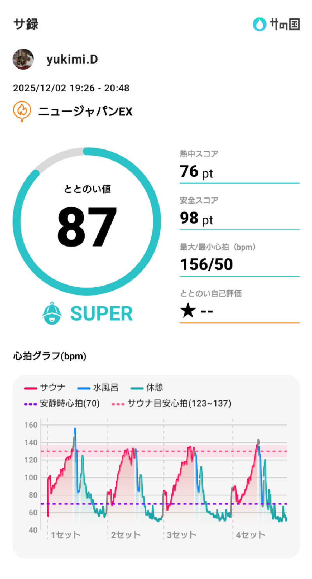
Task: Click the サウナ目安心拍(123~137) legend item
Action: [172, 403]
